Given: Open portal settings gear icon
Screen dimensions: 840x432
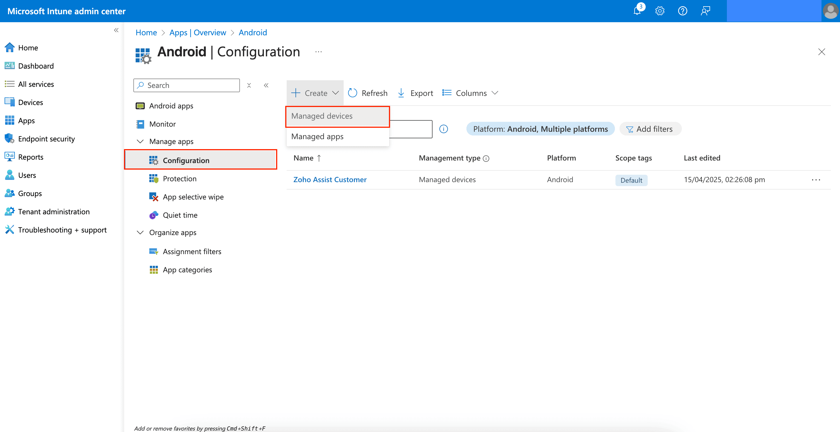Looking at the screenshot, I should tap(660, 11).
